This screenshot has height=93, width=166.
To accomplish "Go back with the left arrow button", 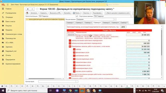I will click(x=28, y=9).
